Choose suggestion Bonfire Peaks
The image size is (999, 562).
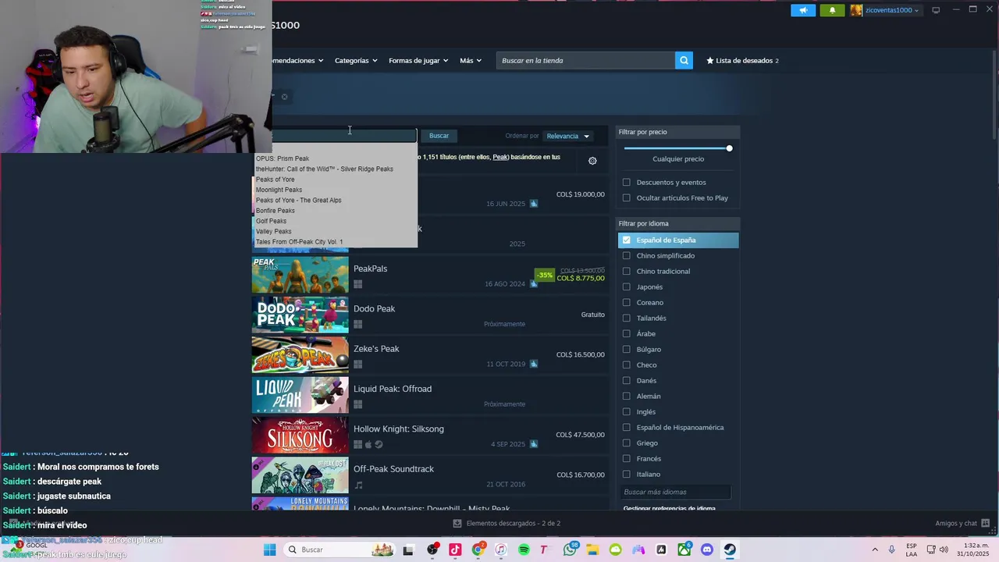276,211
